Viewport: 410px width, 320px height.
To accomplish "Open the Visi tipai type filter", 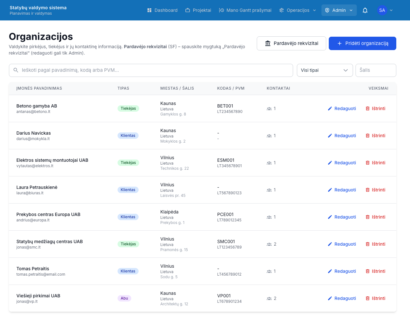I will [x=325, y=70].
